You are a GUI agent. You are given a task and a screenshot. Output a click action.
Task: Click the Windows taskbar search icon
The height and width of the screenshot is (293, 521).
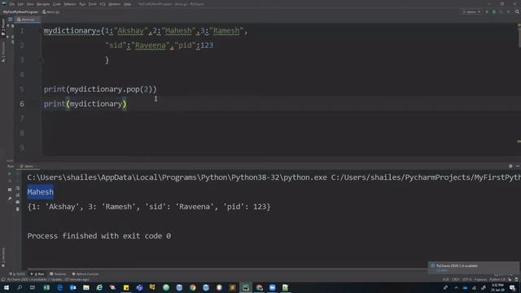20,287
